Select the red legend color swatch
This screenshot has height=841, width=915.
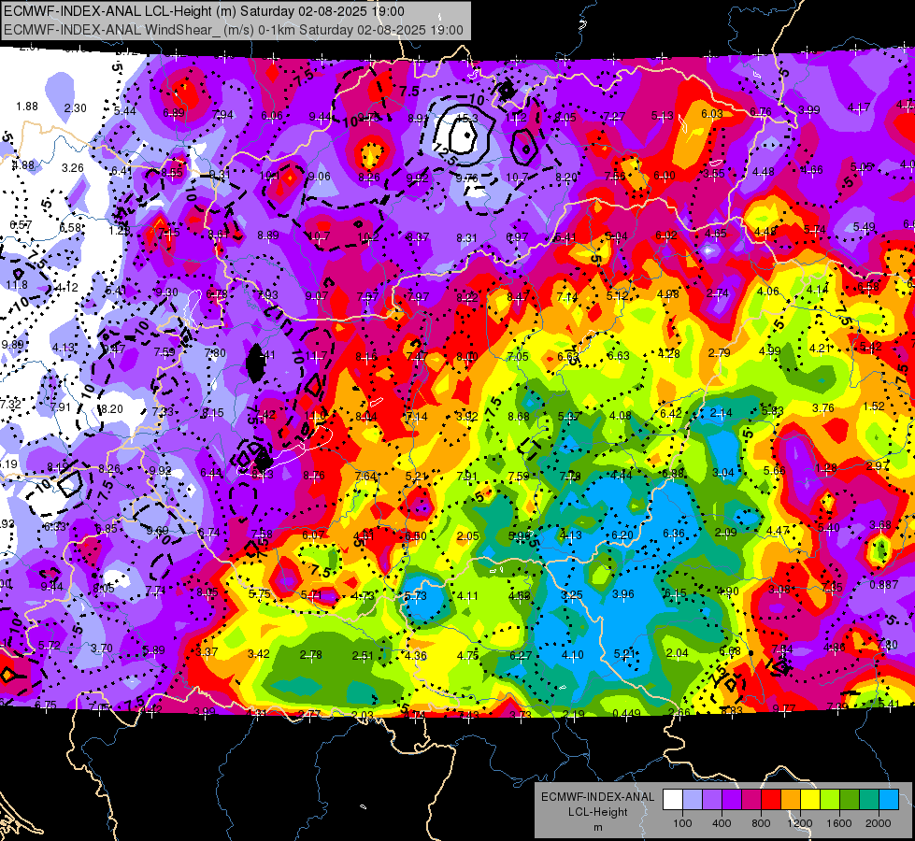(771, 799)
